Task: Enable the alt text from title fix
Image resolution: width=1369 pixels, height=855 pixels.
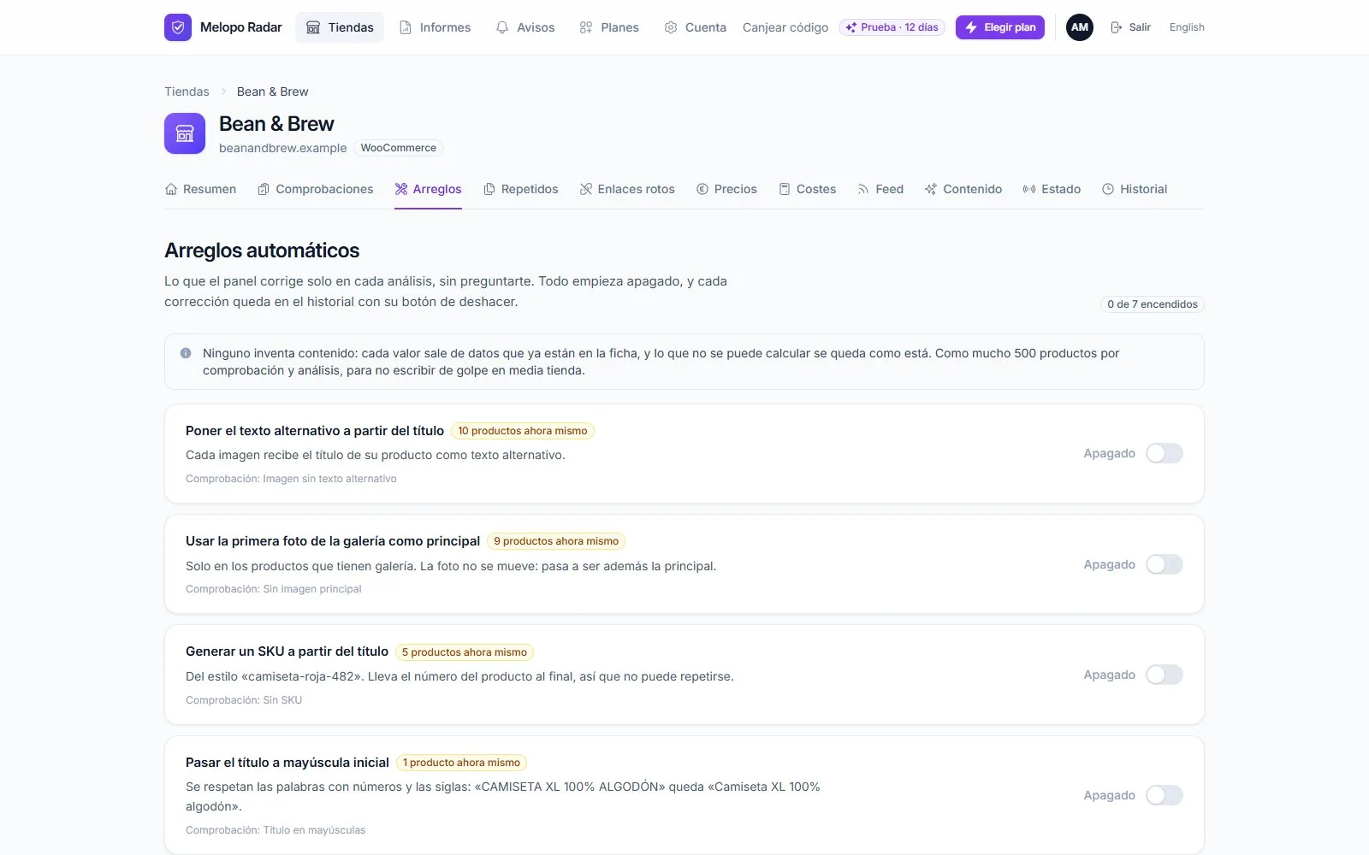Action: tap(1165, 453)
